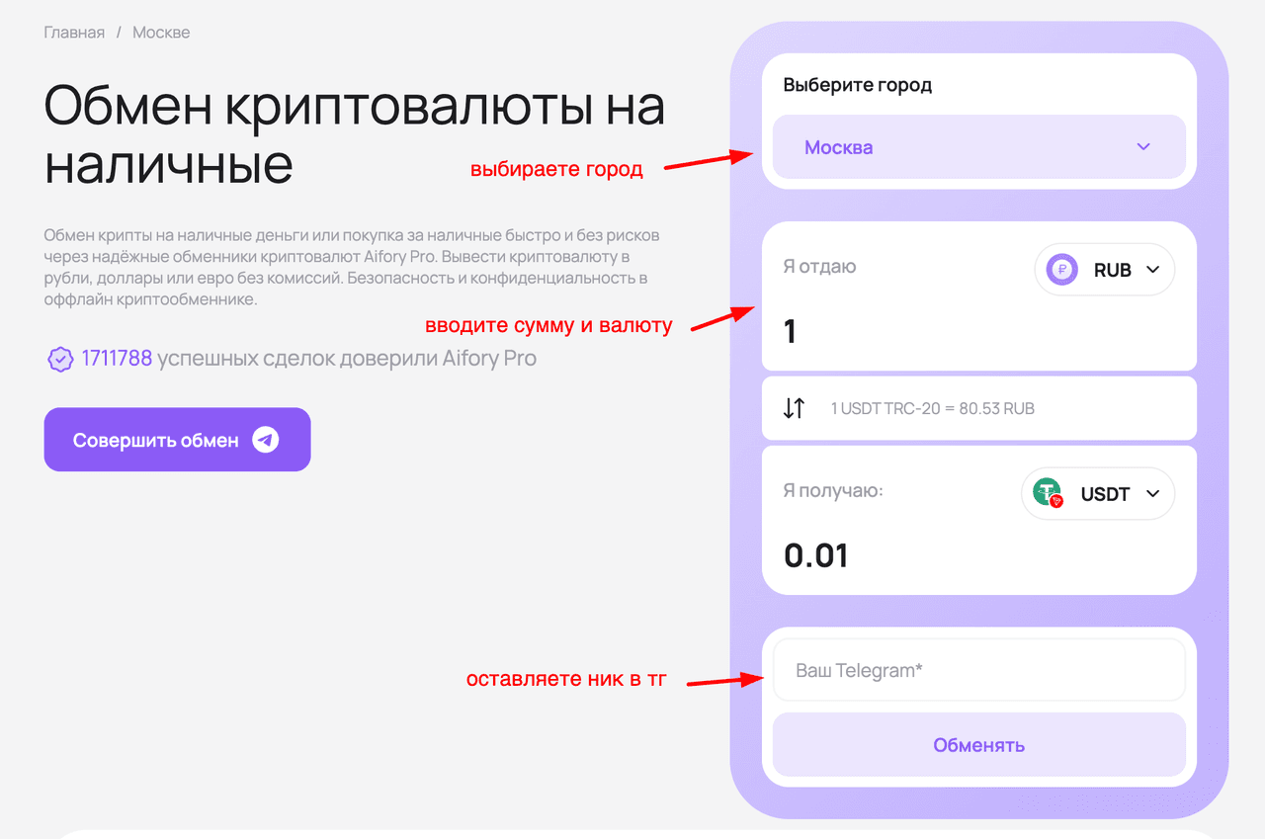Click the swap currencies arrows icon

click(x=795, y=408)
